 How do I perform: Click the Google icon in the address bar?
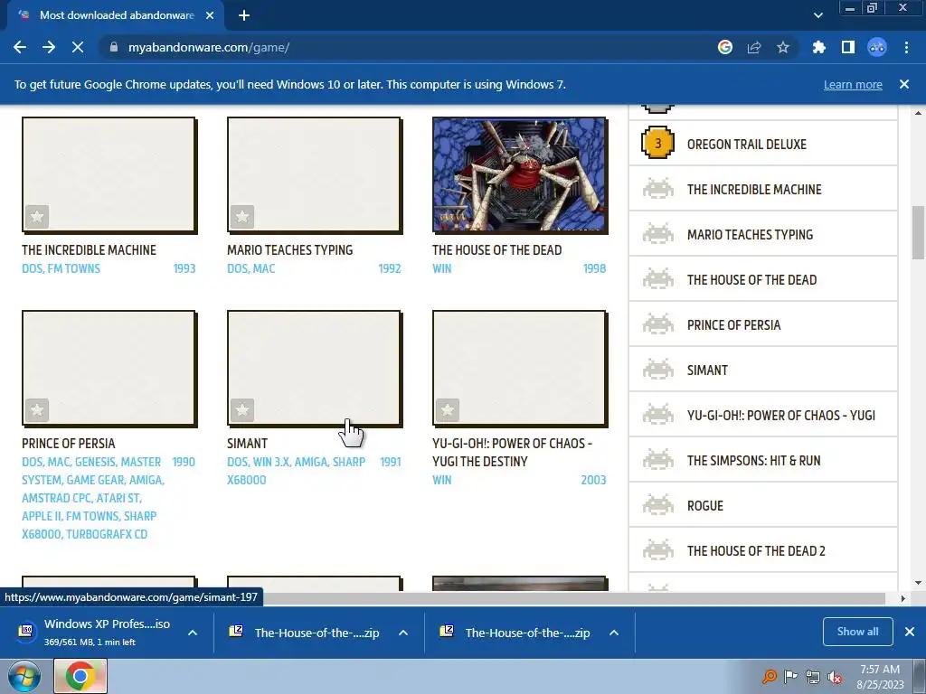[725, 47]
